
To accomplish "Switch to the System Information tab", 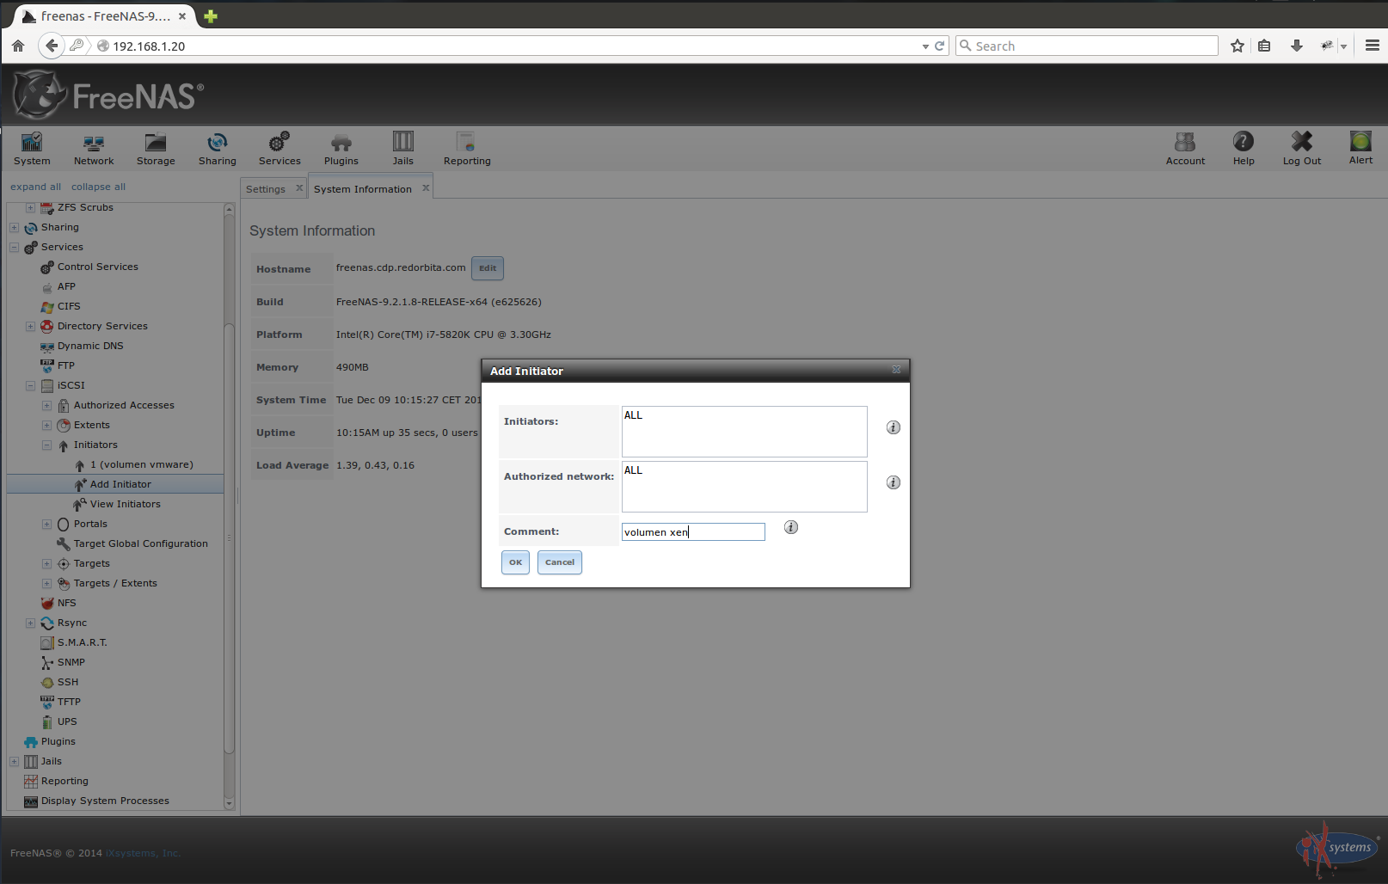I will tap(363, 188).
